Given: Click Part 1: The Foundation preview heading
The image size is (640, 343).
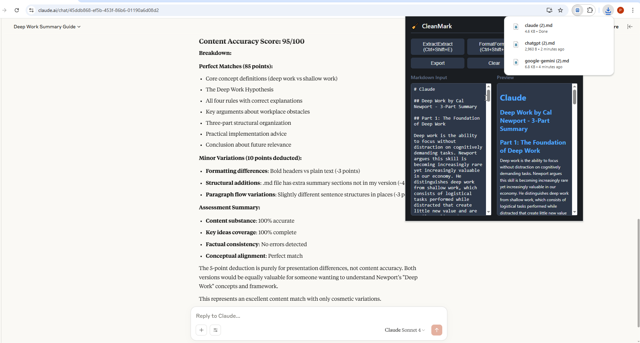Looking at the screenshot, I should point(533,146).
